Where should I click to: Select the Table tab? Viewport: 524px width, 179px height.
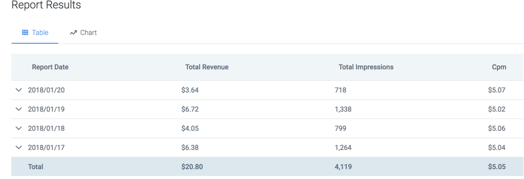(x=35, y=33)
